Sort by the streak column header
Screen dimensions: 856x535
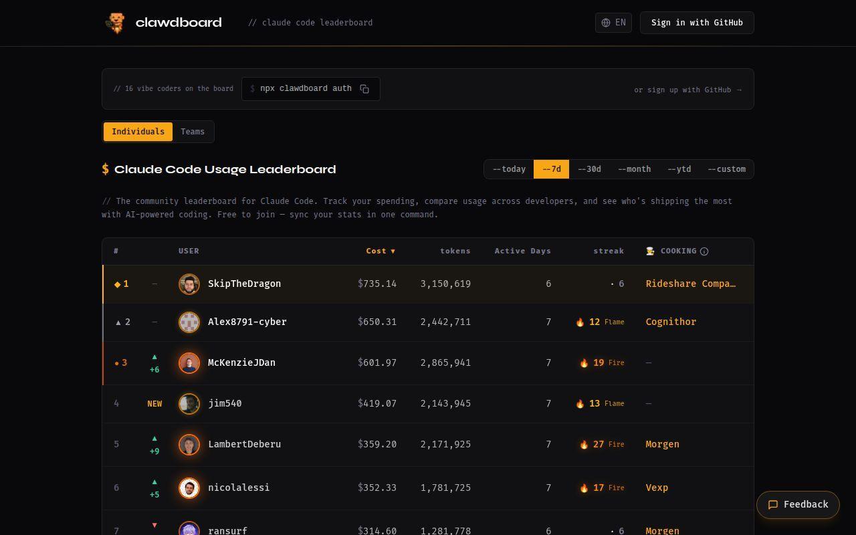(x=608, y=251)
